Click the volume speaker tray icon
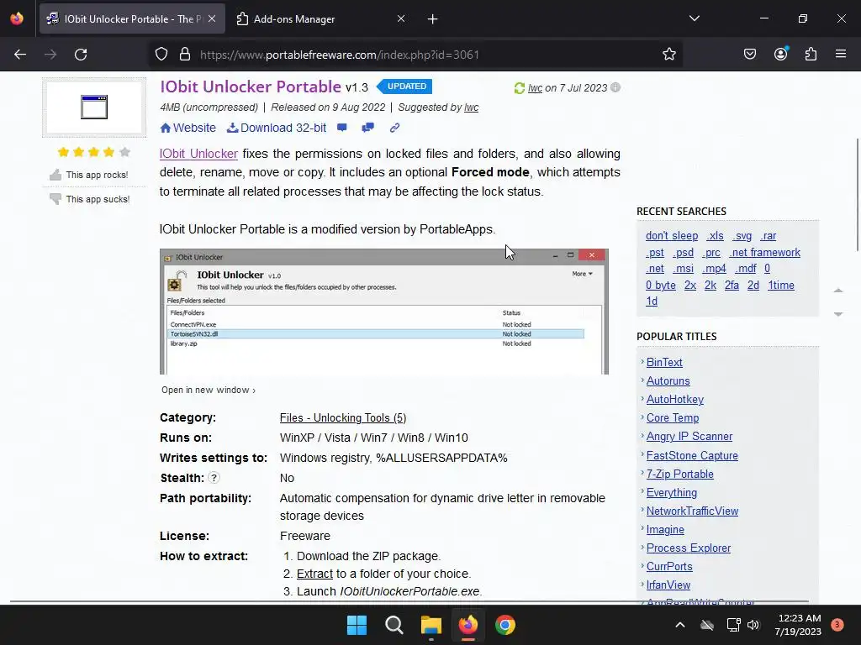 pos(753,625)
